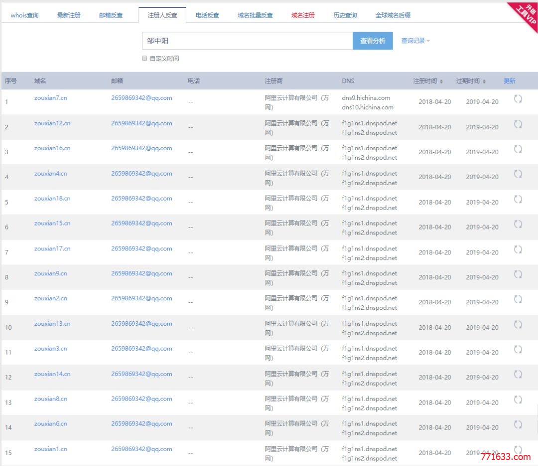Go to the 电话反查 tab
Image resolution: width=538 pixels, height=466 pixels.
point(207,15)
